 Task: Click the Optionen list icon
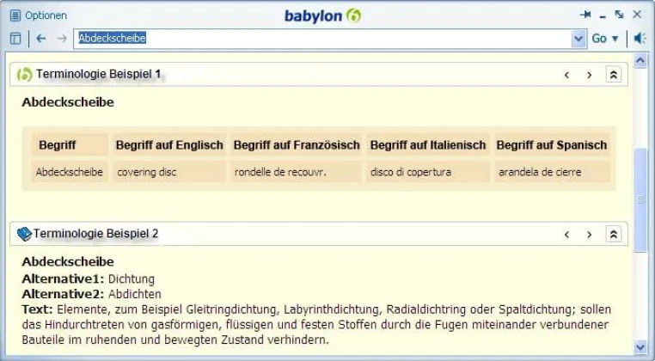click(x=15, y=15)
